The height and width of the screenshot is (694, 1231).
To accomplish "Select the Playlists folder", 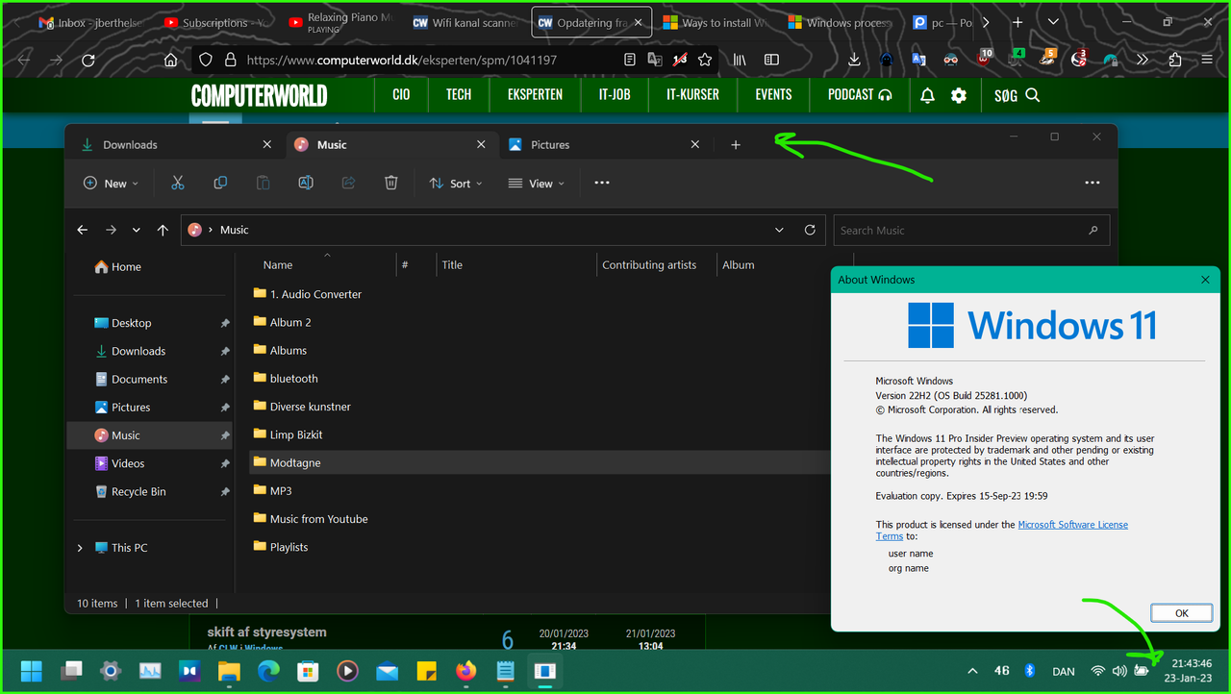I will [x=289, y=547].
